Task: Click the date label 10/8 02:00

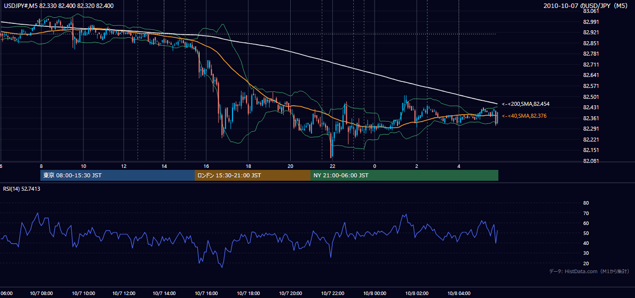Action: click(416, 294)
